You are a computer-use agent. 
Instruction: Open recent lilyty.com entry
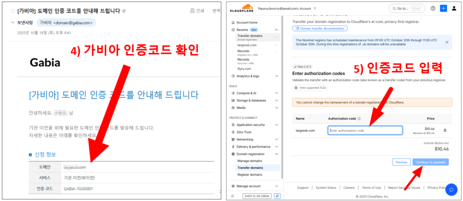point(244,69)
